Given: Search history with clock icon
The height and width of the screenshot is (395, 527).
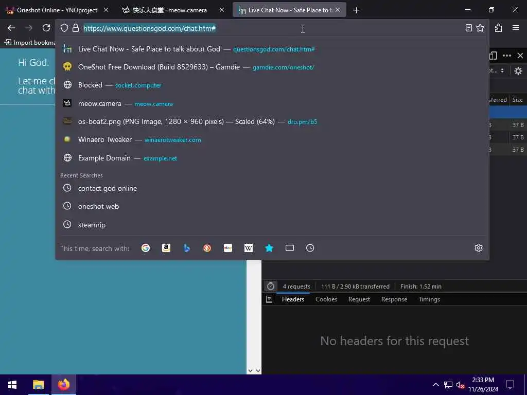Looking at the screenshot, I should tap(310, 248).
